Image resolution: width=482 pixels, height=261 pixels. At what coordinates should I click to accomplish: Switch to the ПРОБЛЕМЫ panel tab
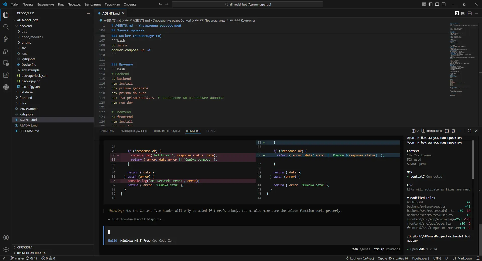pos(107,131)
